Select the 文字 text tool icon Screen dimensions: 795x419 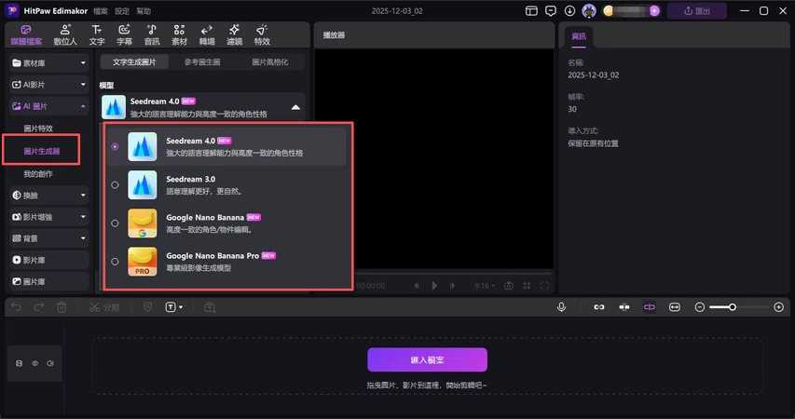97,35
